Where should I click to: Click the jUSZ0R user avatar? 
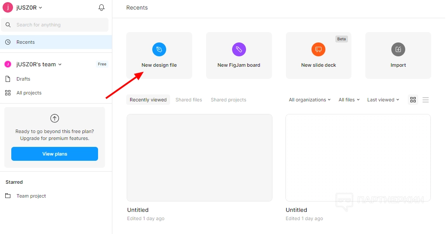[x=8, y=8]
